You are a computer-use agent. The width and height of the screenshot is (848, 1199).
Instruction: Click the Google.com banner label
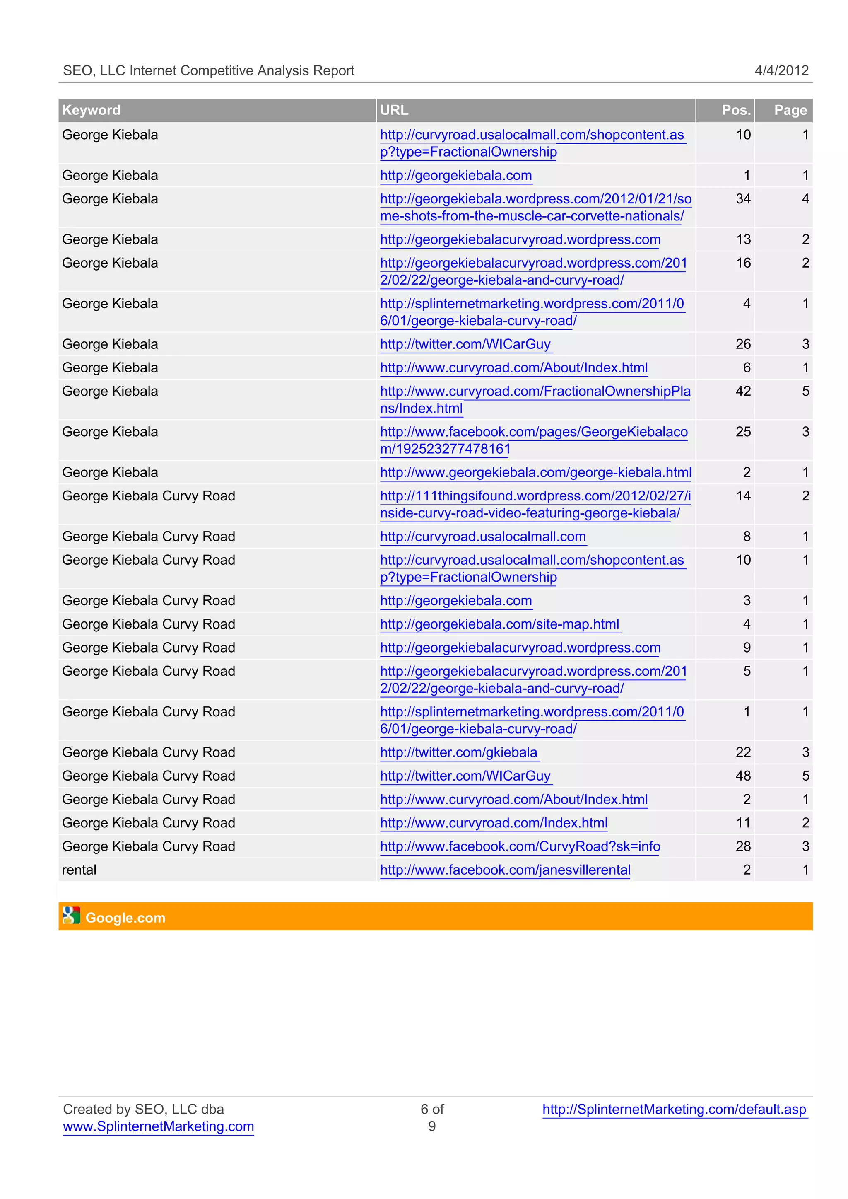[125, 917]
